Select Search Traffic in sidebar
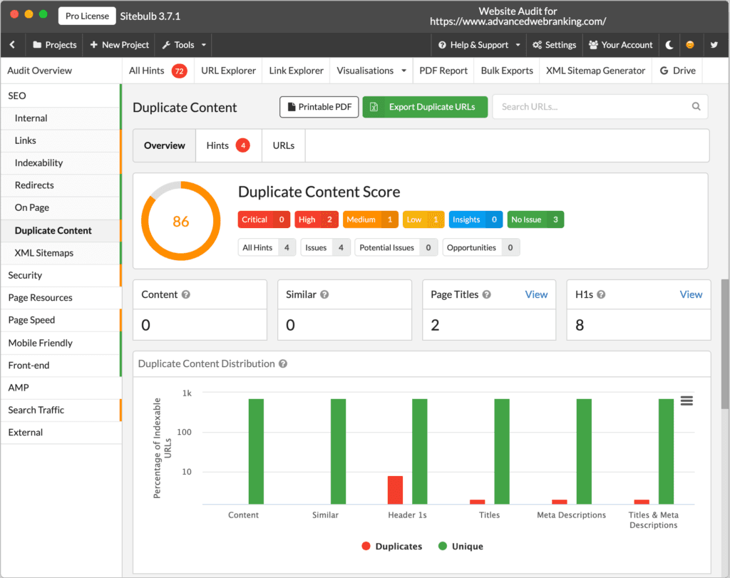Screen dimensions: 730x578 [x=61, y=410]
